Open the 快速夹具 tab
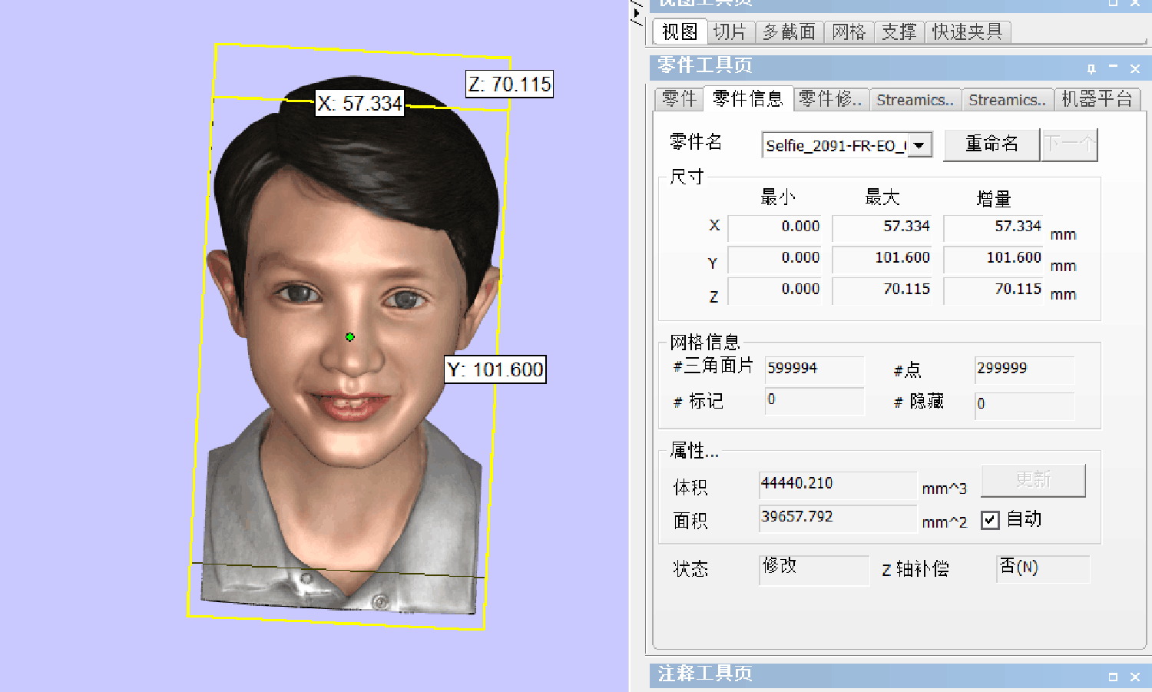 coord(968,31)
